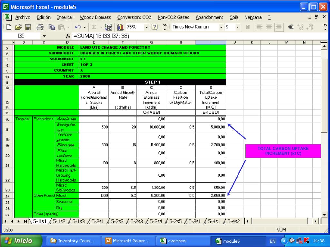Expand more Formatting toolbar buttons

click(325, 27)
